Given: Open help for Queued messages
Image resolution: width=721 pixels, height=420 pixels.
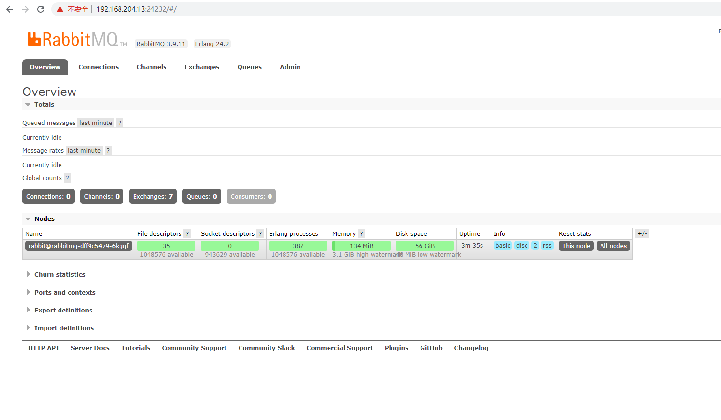Looking at the screenshot, I should pos(120,123).
